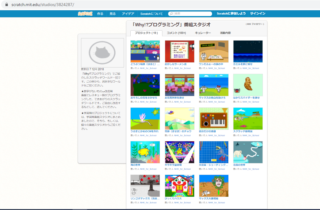Click the Scratch logo in navigation bar
320x210 pixels.
click(85, 14)
